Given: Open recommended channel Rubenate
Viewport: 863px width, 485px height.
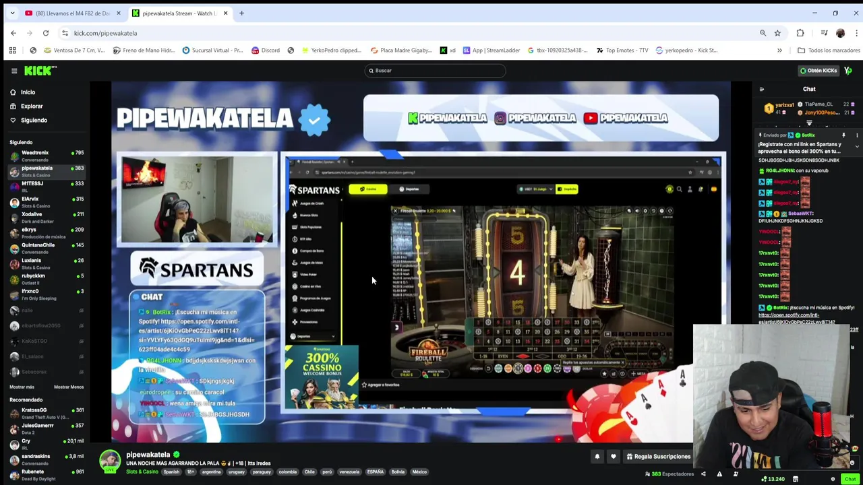Looking at the screenshot, I should (x=46, y=475).
